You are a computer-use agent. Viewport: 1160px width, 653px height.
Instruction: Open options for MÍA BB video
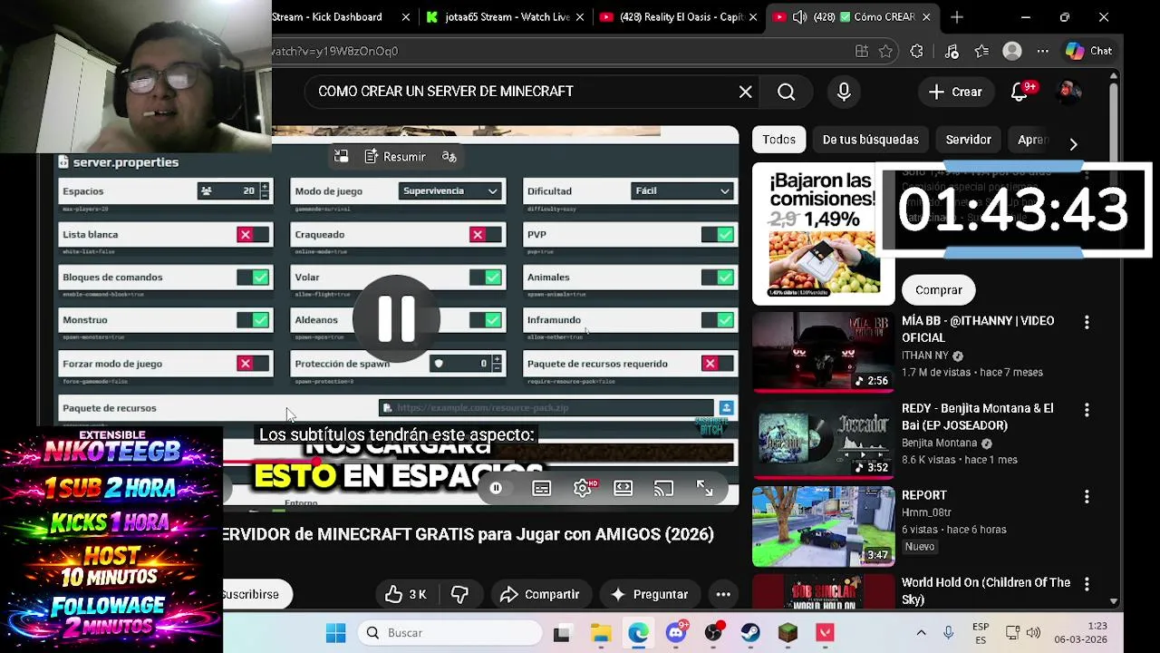pyautogui.click(x=1087, y=322)
